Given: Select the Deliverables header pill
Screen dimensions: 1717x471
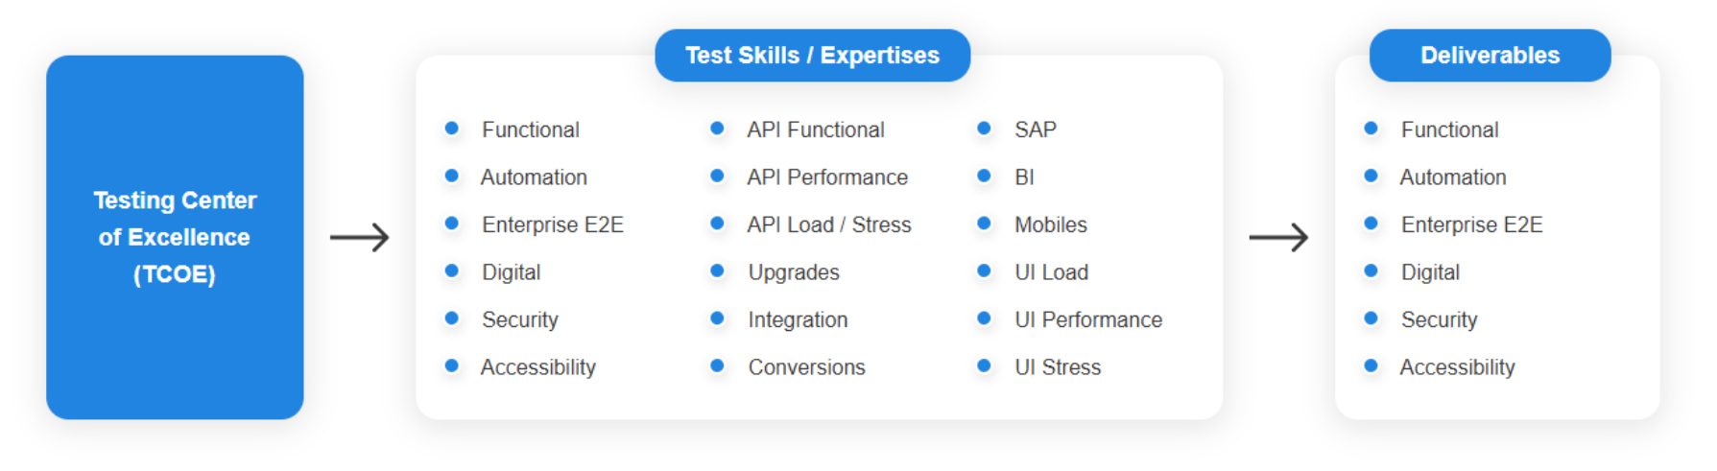Looking at the screenshot, I should (x=1490, y=56).
